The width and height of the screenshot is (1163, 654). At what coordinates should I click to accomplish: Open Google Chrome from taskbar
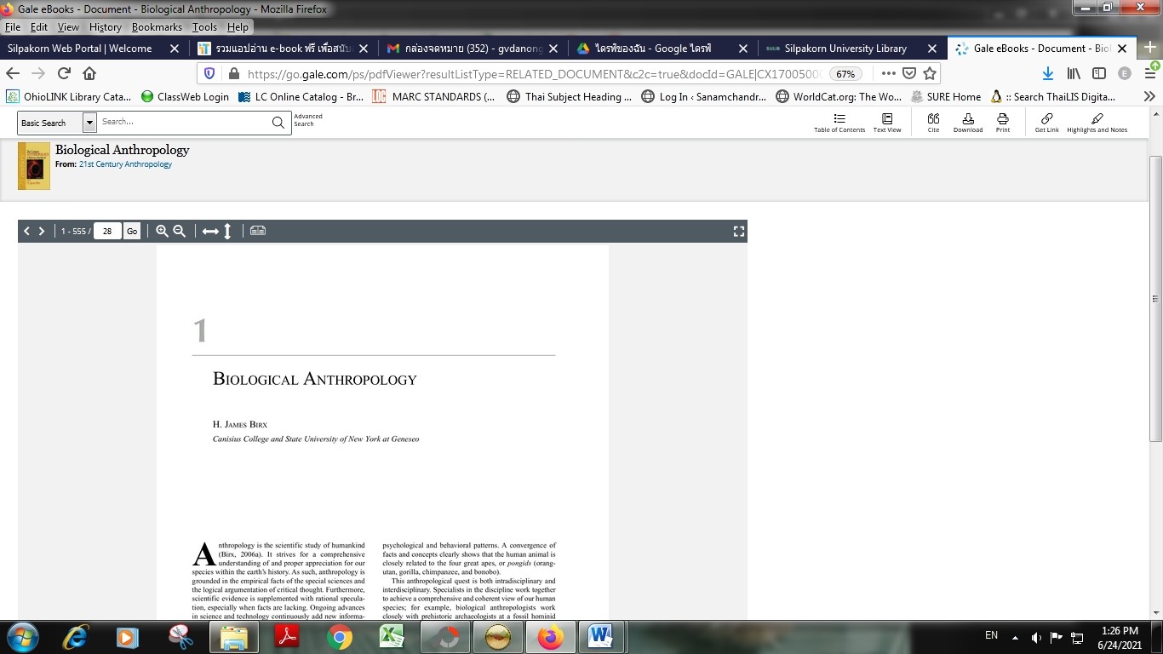pos(340,637)
